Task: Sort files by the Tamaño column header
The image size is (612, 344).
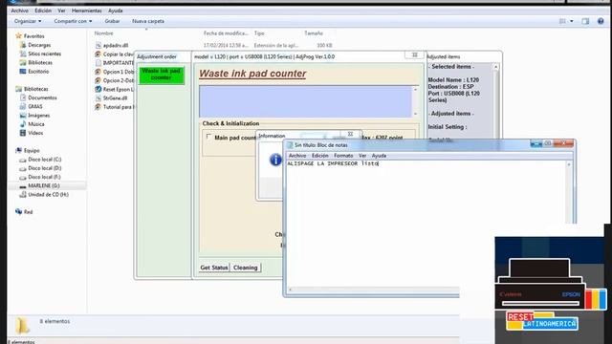Action: pos(314,33)
